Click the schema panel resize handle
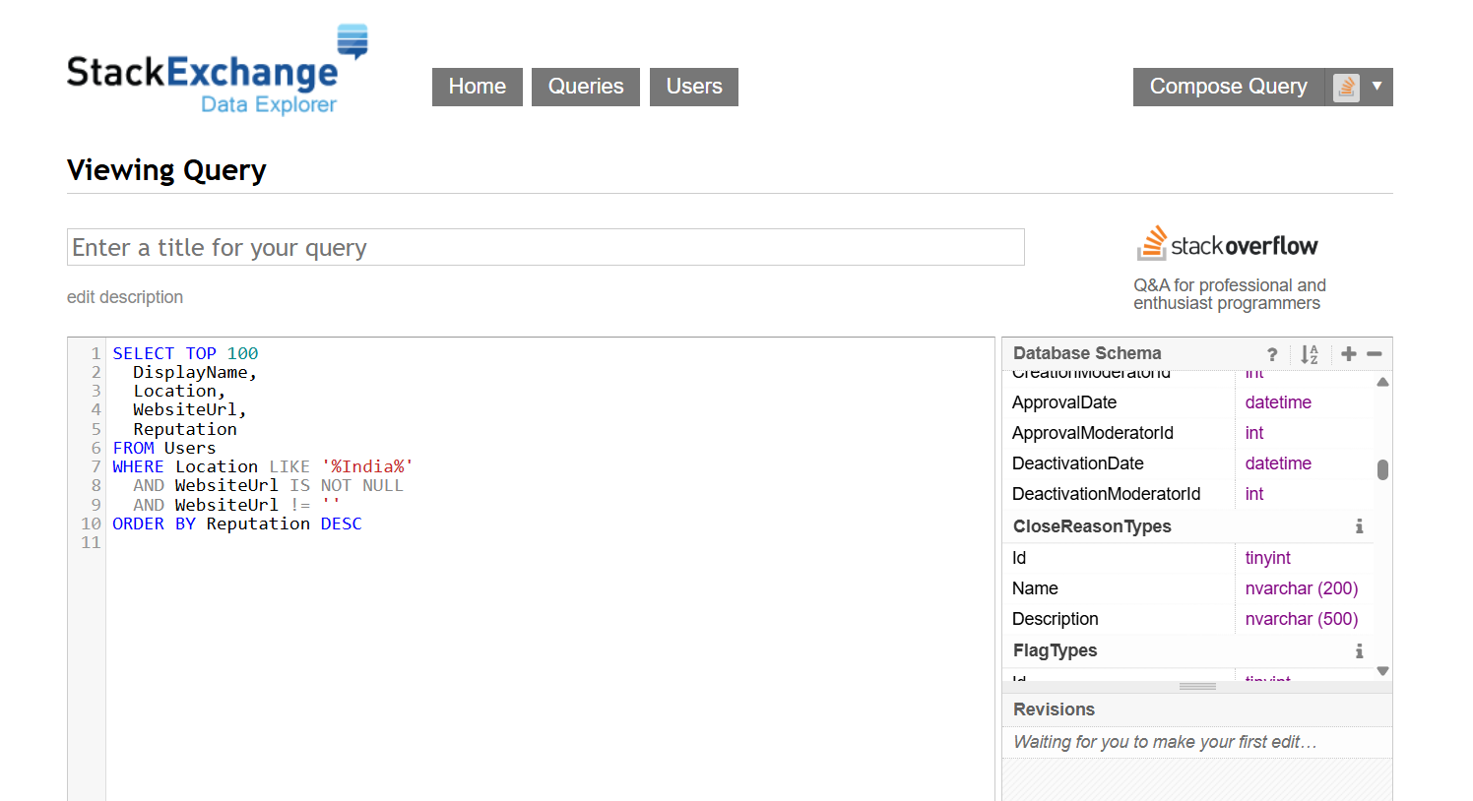1473x801 pixels. (x=1197, y=686)
